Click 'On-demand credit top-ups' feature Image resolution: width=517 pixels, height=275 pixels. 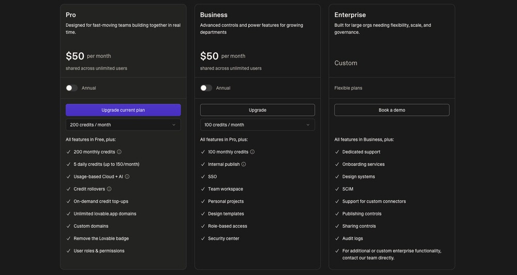click(101, 201)
